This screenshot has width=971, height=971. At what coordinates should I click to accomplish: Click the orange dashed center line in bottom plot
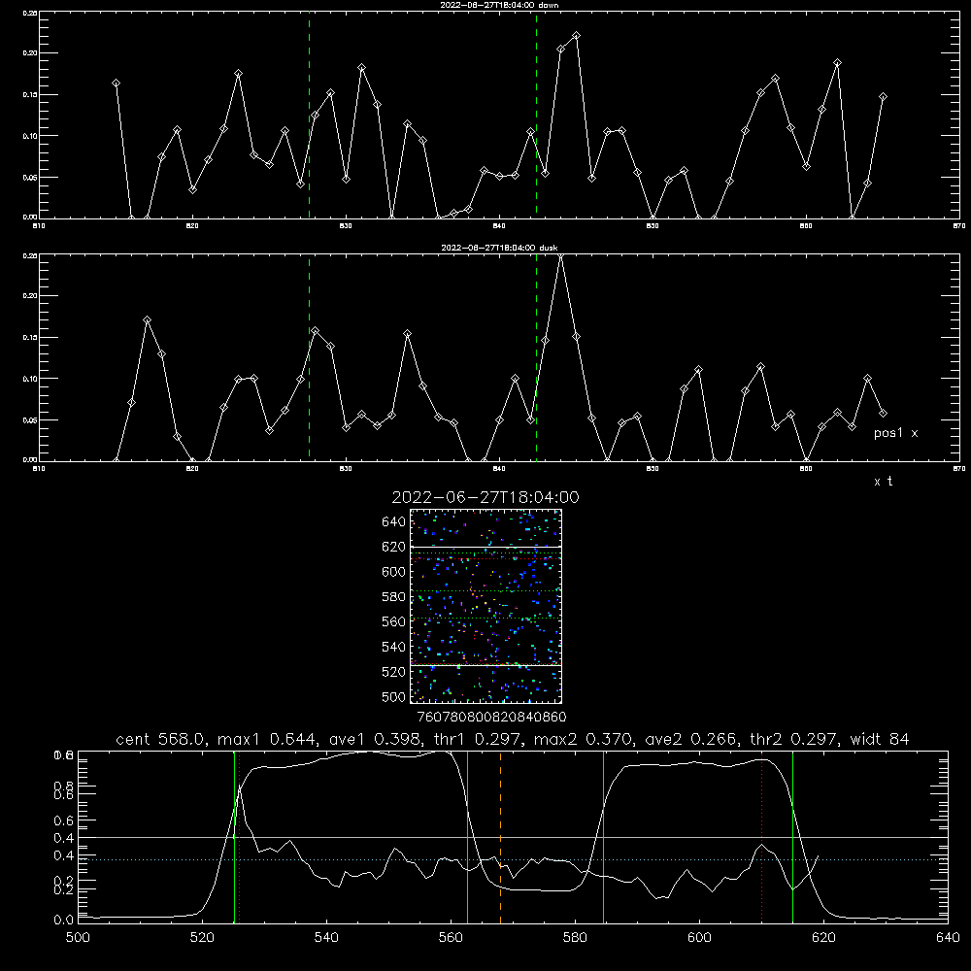[500, 837]
